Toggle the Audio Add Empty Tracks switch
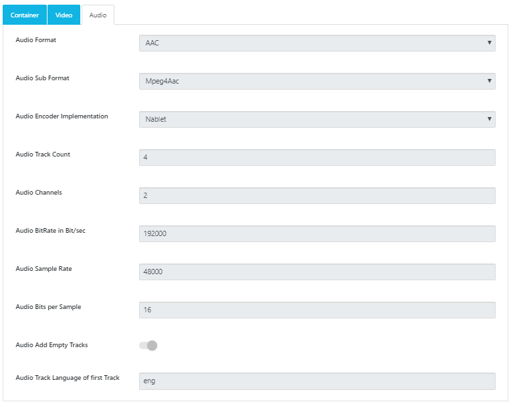 click(x=148, y=346)
